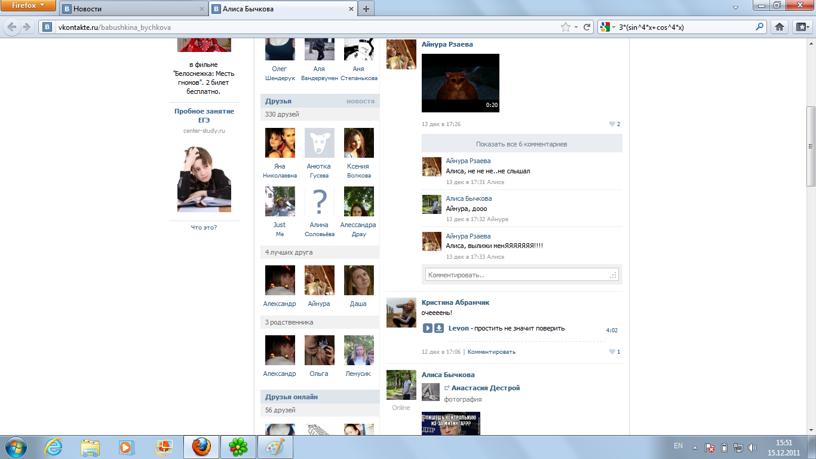Open the search engine selector dropdown
Screen dimensions: 816x459
coord(612,27)
